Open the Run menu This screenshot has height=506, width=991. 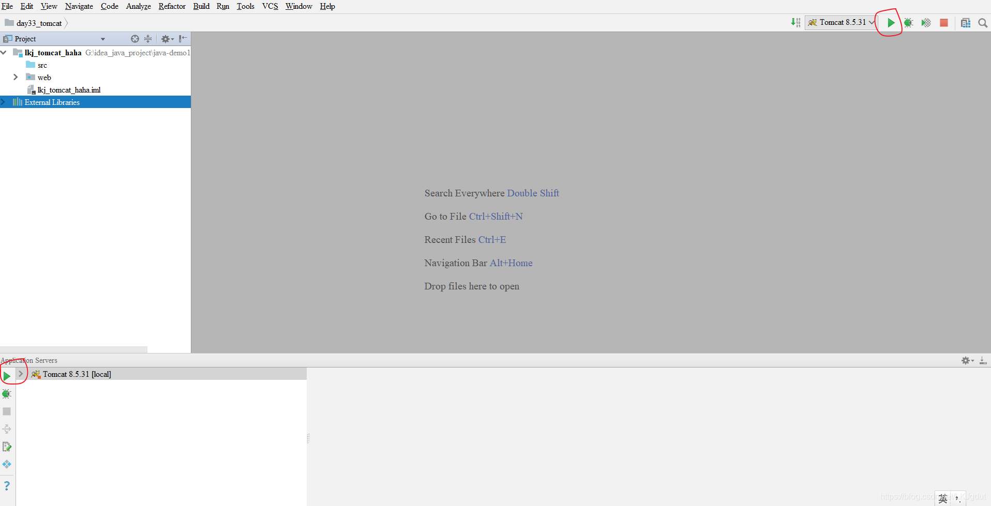tap(223, 6)
